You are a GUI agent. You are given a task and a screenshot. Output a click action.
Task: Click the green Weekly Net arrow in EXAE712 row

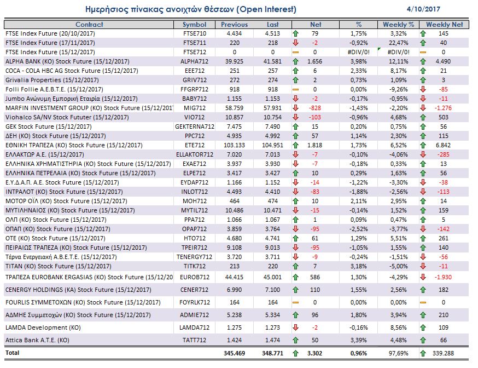[x=423, y=164]
